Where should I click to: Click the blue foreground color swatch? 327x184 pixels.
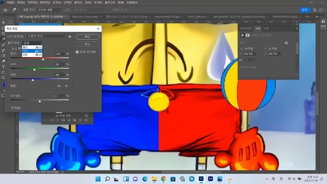point(4,85)
